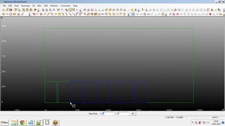Click the 123 numbering icon
The height and width of the screenshot is (126, 225).
[x=106, y=14]
